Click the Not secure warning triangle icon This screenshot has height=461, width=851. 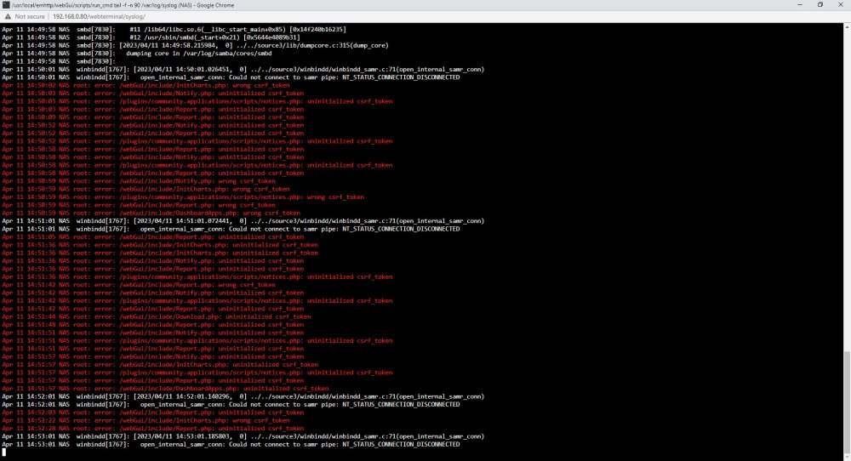tap(8, 17)
